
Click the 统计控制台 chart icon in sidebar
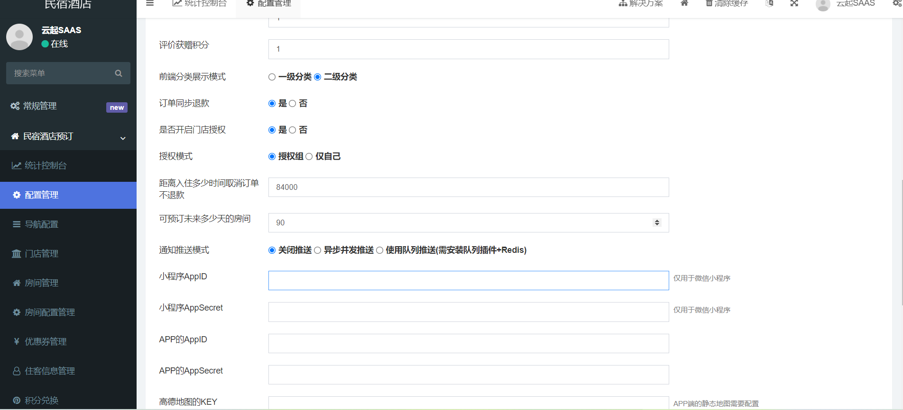17,166
